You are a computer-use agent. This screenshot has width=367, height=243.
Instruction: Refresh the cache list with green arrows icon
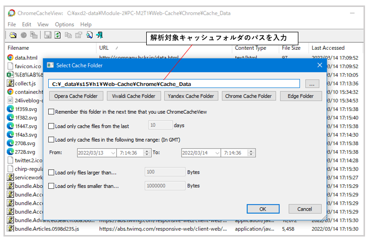click(x=58, y=35)
